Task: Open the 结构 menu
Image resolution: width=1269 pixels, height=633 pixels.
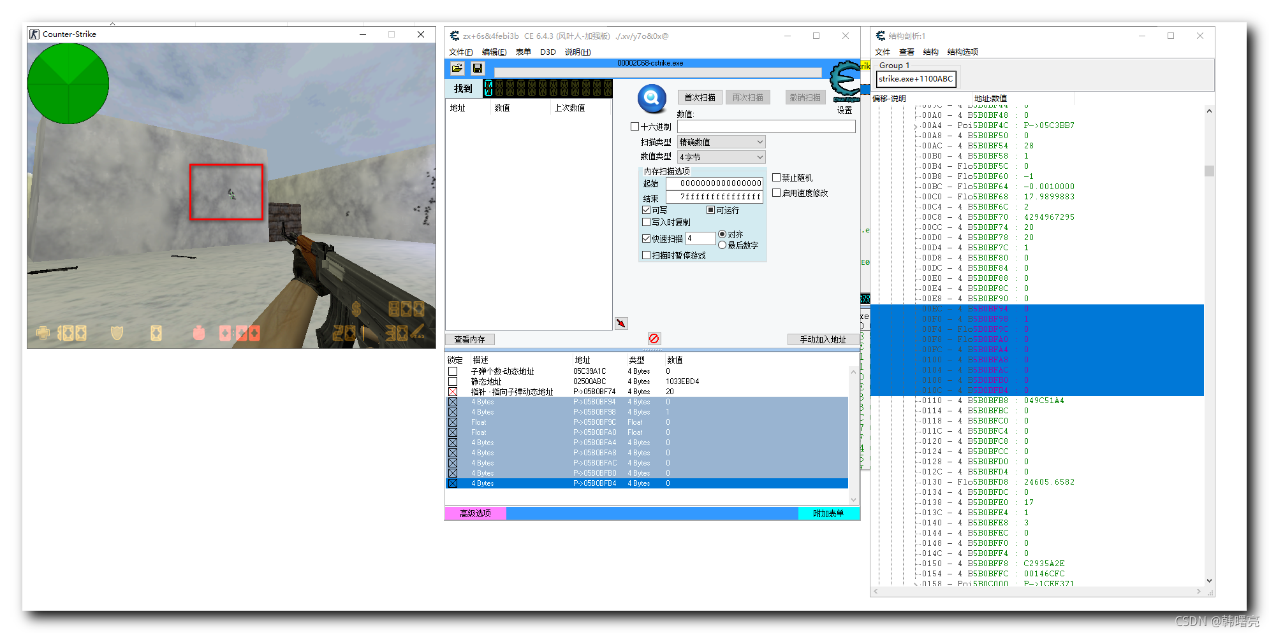Action: [x=931, y=52]
